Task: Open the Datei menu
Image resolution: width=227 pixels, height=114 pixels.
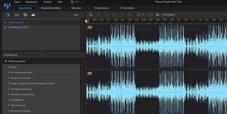Action: [17, 2]
